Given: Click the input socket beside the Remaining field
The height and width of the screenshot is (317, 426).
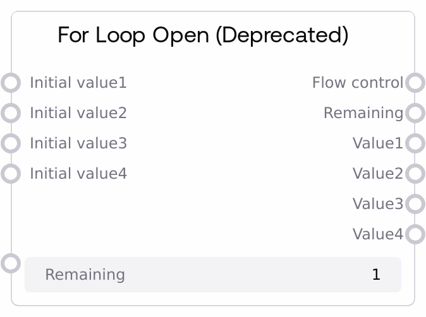Looking at the screenshot, I should click(11, 263).
